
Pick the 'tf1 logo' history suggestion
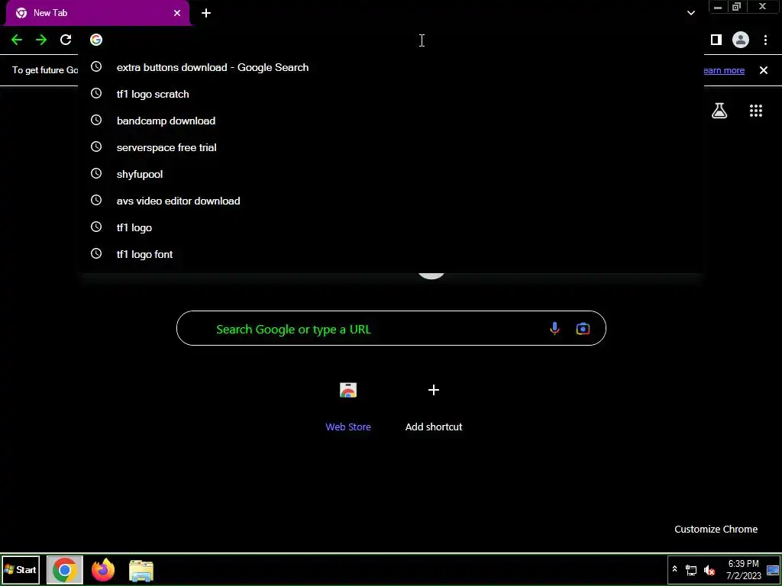tap(391, 227)
